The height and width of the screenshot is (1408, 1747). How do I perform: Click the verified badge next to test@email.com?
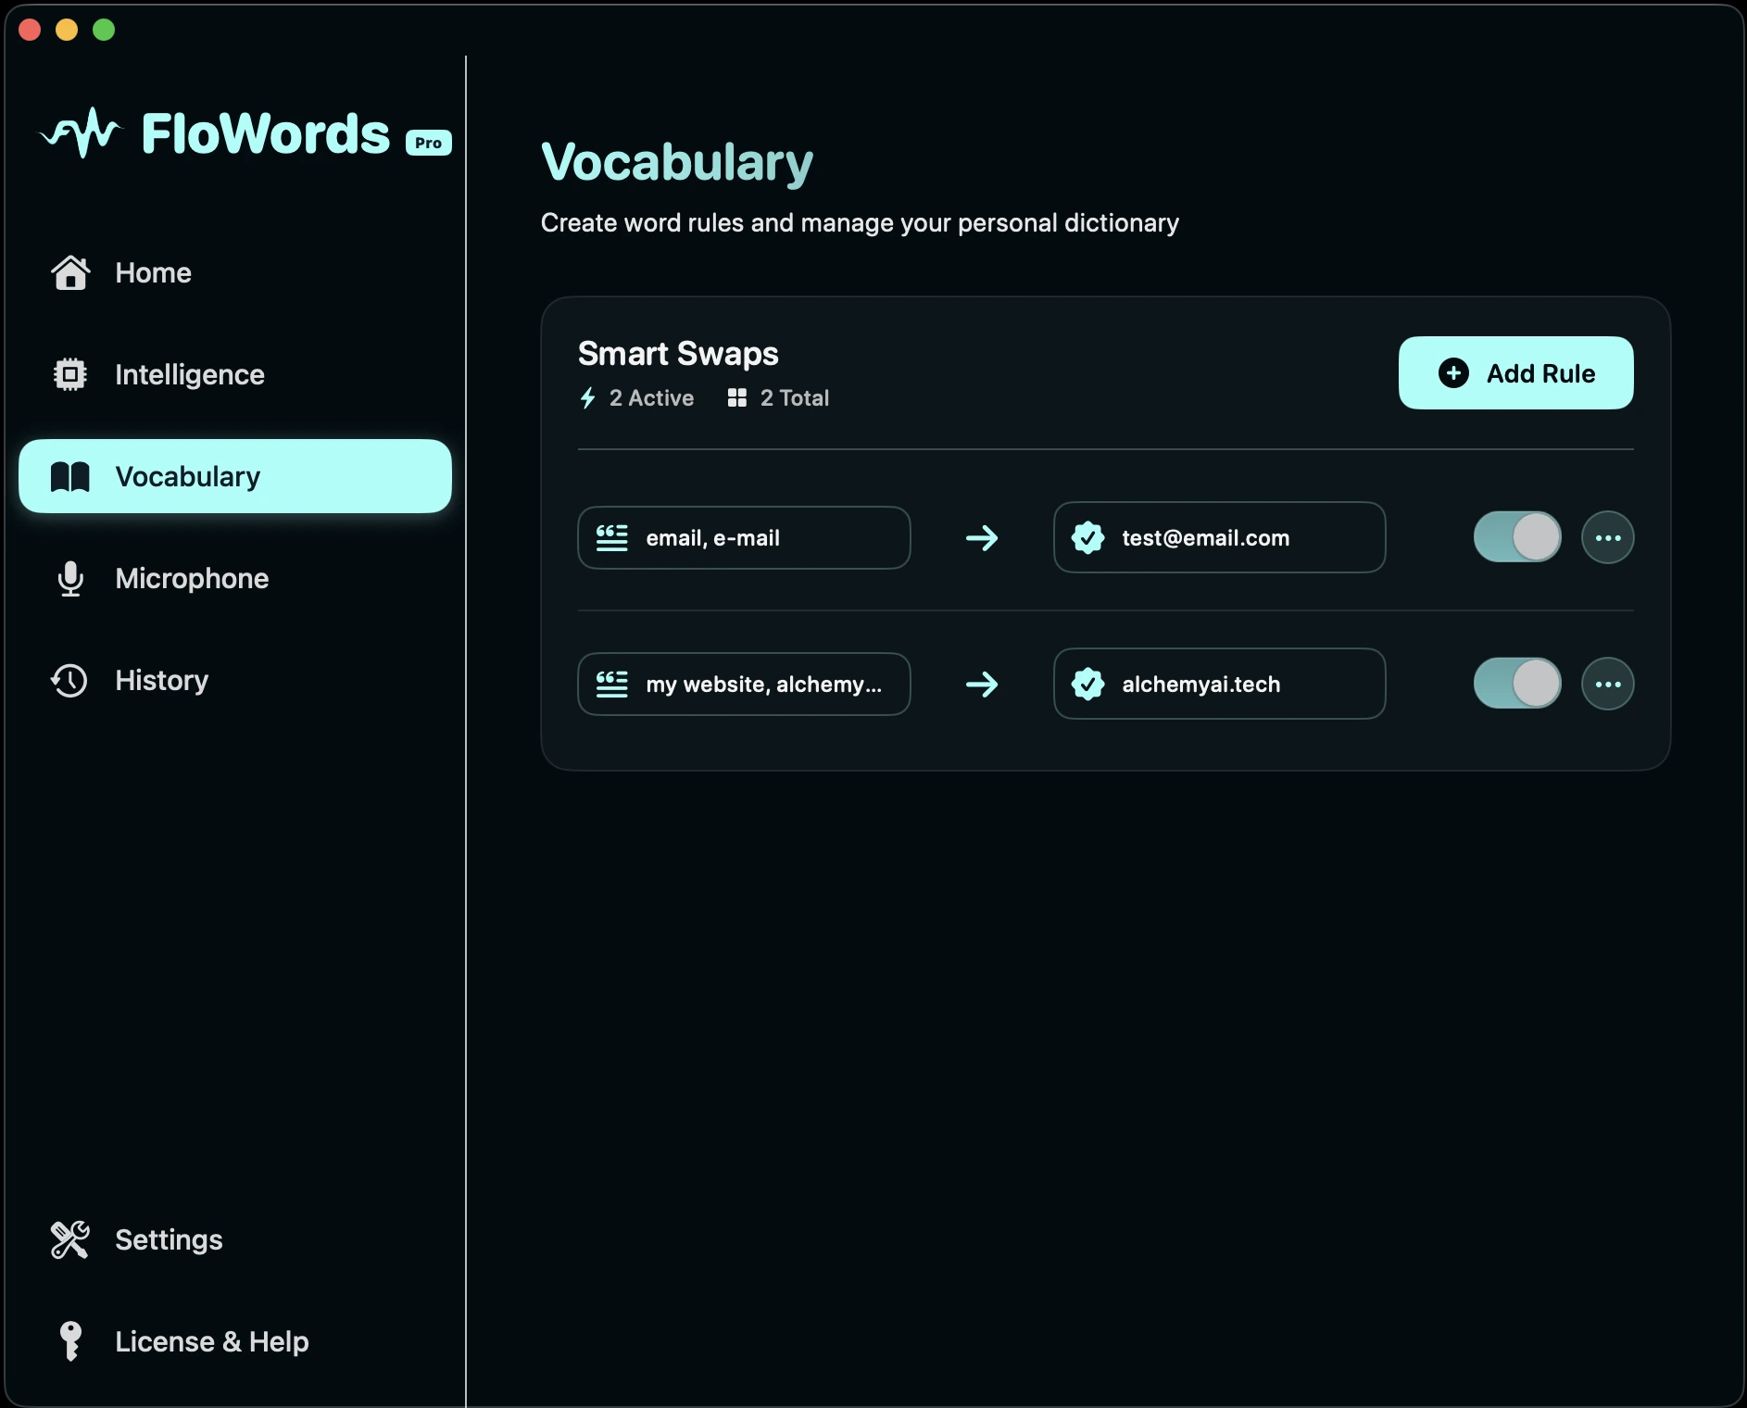[1090, 537]
